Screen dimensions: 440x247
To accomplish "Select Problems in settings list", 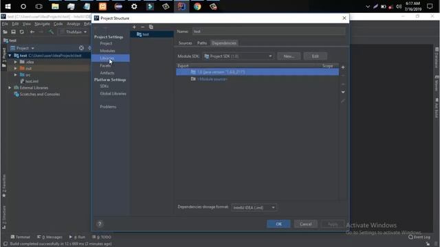I will [x=108, y=107].
